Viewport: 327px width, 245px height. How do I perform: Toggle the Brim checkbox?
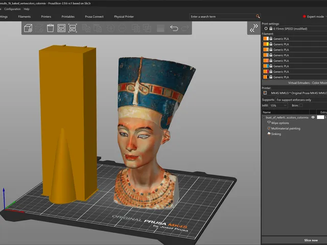(x=301, y=106)
